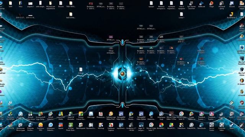This screenshot has width=245, height=137.
Task: Select the прицел text file
Action: click(x=151, y=4)
